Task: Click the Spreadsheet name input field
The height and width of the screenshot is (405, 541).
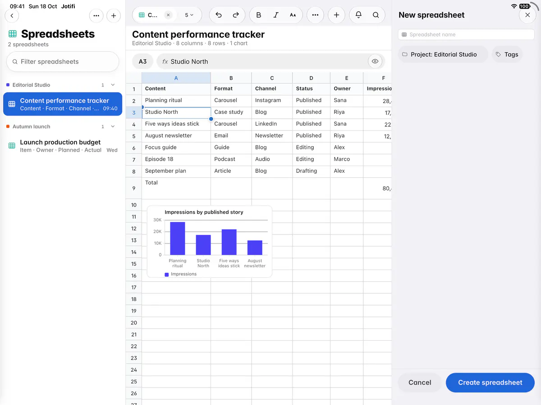Action: tap(466, 35)
